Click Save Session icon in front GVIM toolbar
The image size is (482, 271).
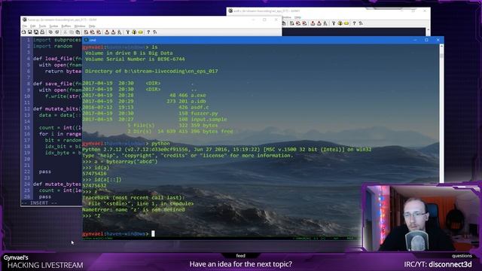tap(113, 32)
